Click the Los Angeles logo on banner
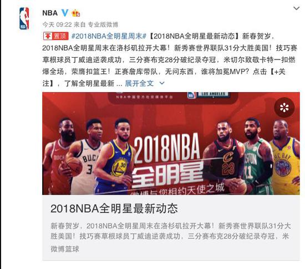The image size is (305, 269). click(212, 95)
